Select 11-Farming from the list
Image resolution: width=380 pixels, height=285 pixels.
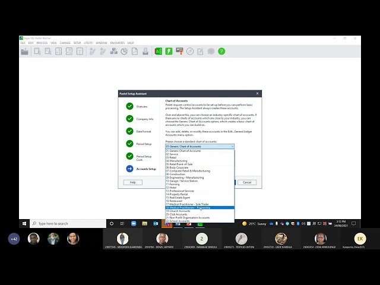click(x=200, y=184)
